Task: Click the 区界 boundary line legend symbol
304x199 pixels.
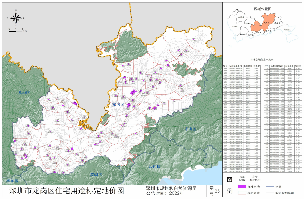Action: click(270, 186)
